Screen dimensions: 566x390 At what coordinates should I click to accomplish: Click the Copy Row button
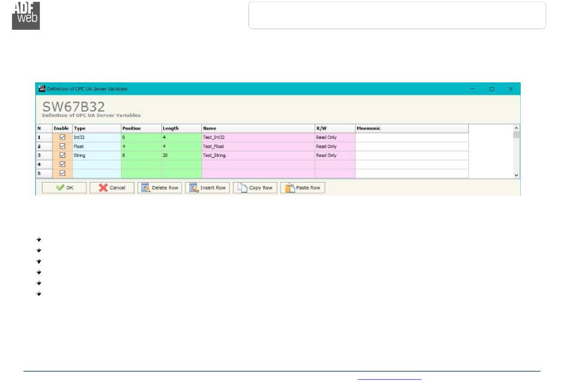click(255, 188)
